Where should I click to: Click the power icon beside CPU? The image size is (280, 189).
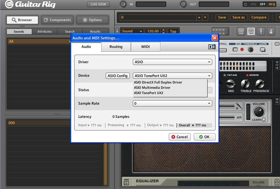246,4
